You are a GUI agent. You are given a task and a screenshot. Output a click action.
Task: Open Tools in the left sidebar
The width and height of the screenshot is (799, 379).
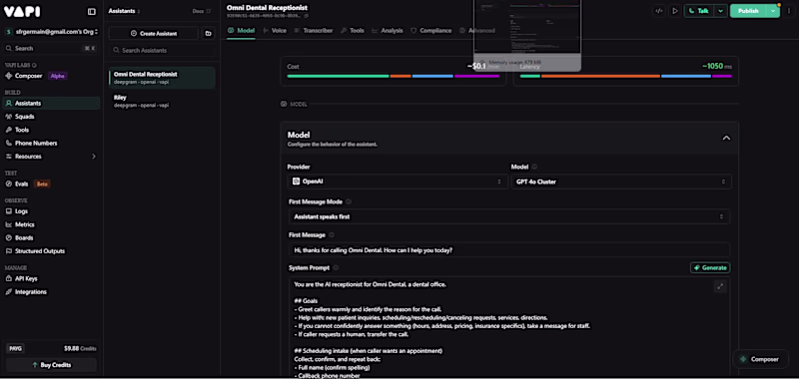(51, 130)
